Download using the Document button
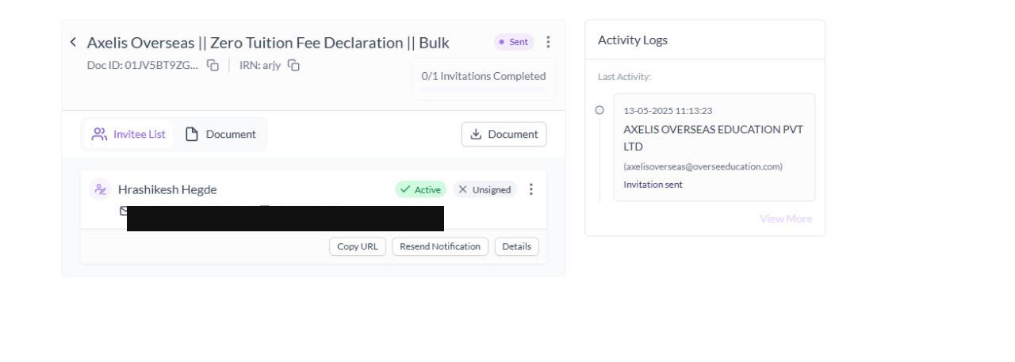 [x=504, y=135]
